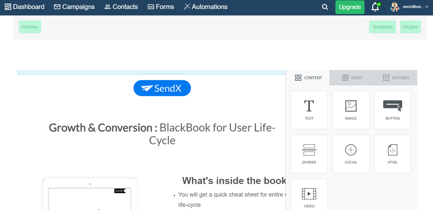Open the Plugins button
The width and height of the screenshot is (433, 210).
(411, 27)
